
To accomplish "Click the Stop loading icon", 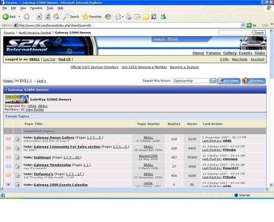I will point(39,17).
